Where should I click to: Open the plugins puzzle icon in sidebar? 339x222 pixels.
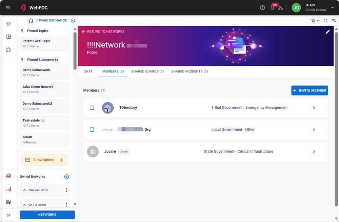(9, 50)
